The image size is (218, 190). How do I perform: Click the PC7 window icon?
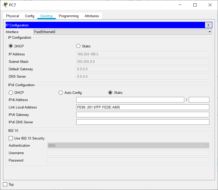[x=5, y=5]
